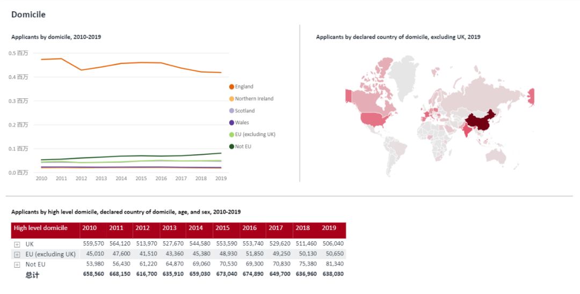Select High level domicile column header
580x294 pixels.
(x=41, y=228)
